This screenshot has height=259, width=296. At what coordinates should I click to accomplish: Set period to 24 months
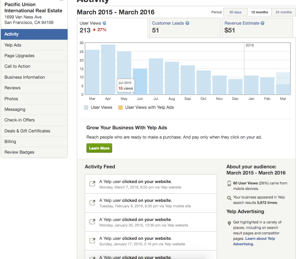(283, 12)
